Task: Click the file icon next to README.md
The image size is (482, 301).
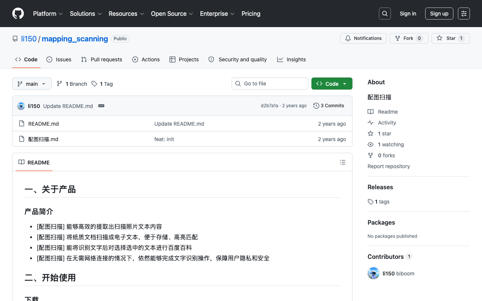Action: tap(21, 124)
